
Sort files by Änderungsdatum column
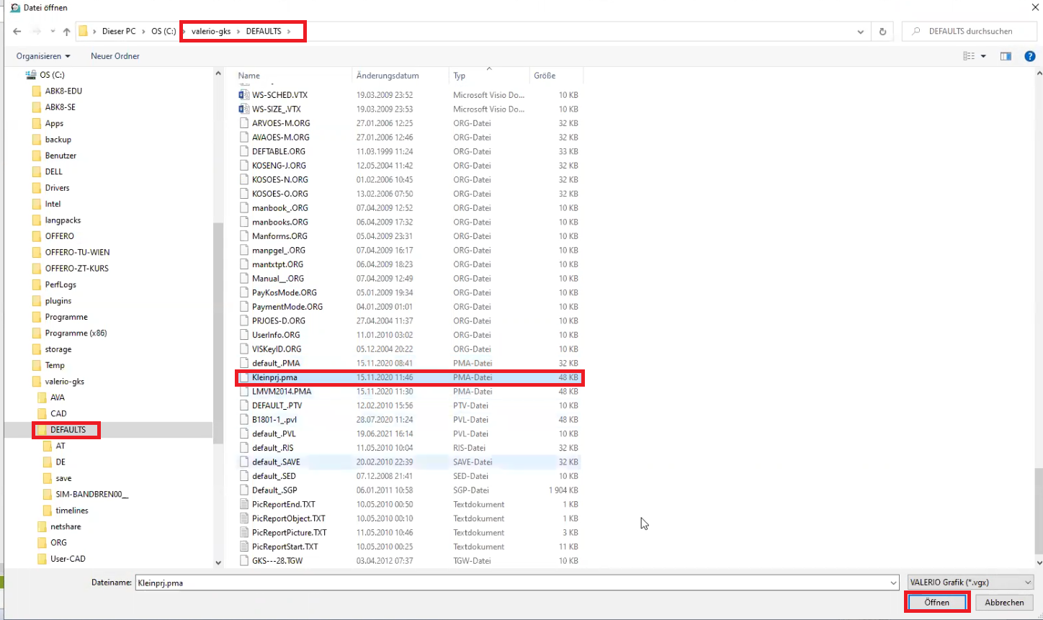pos(388,76)
